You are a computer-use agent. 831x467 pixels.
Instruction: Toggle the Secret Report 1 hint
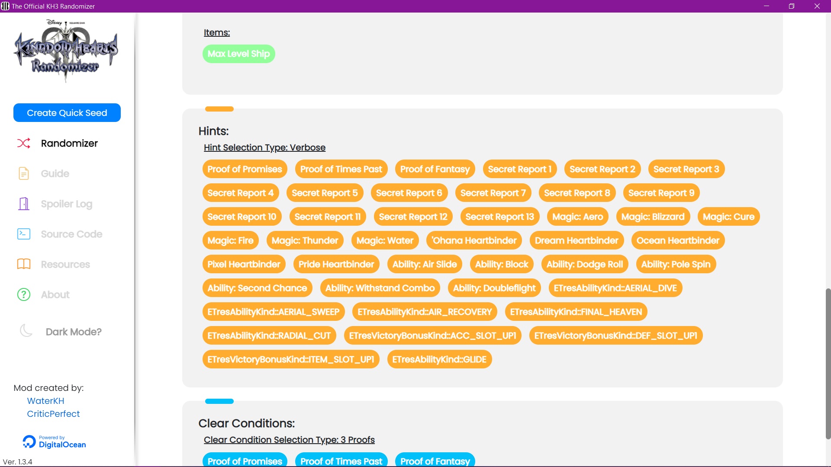click(520, 169)
